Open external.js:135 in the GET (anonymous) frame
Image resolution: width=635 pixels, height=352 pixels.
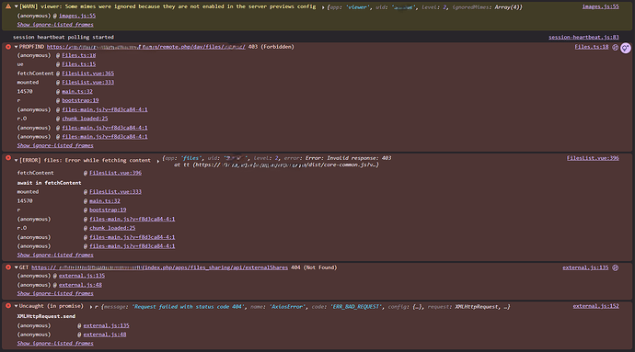tap(82, 276)
